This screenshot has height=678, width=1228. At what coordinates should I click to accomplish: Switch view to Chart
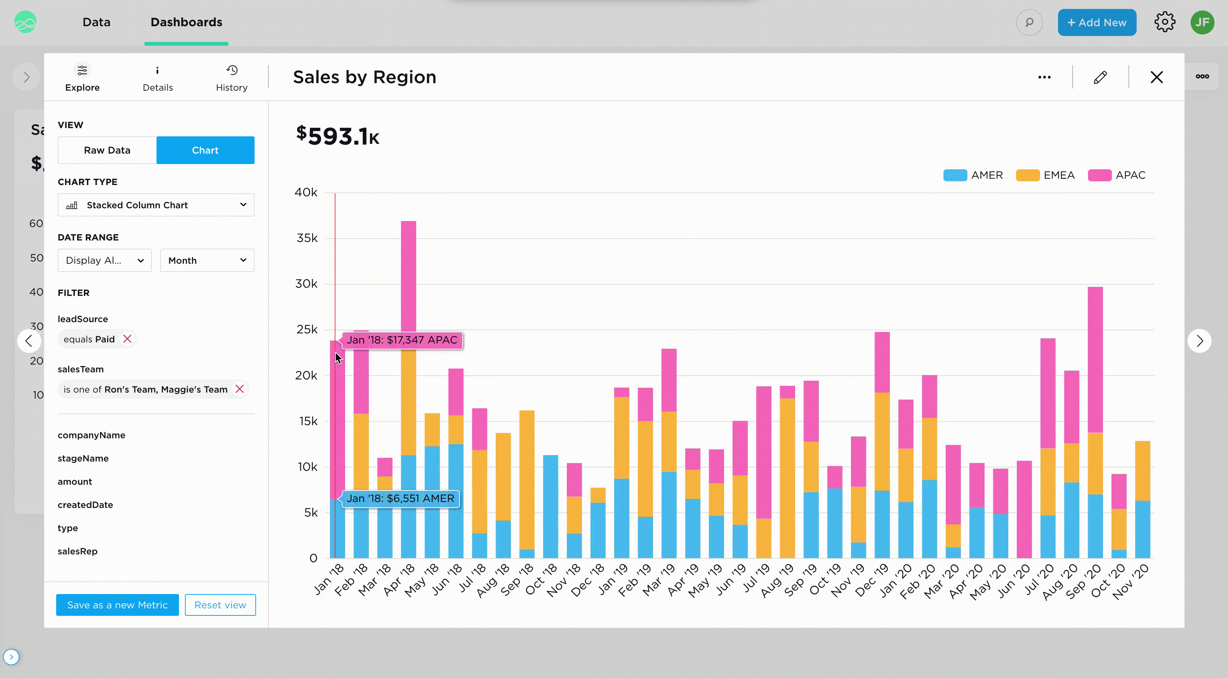tap(206, 150)
